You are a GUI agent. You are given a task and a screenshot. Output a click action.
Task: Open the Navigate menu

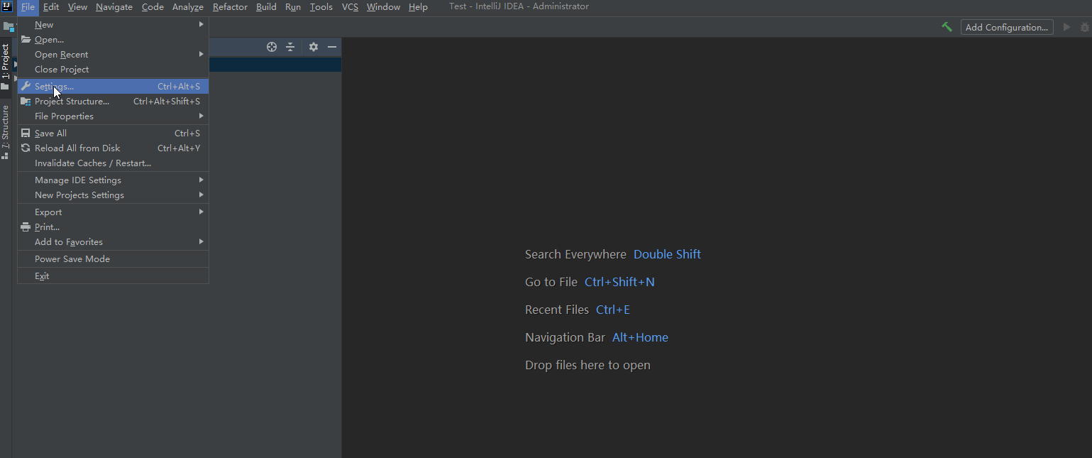tap(114, 7)
